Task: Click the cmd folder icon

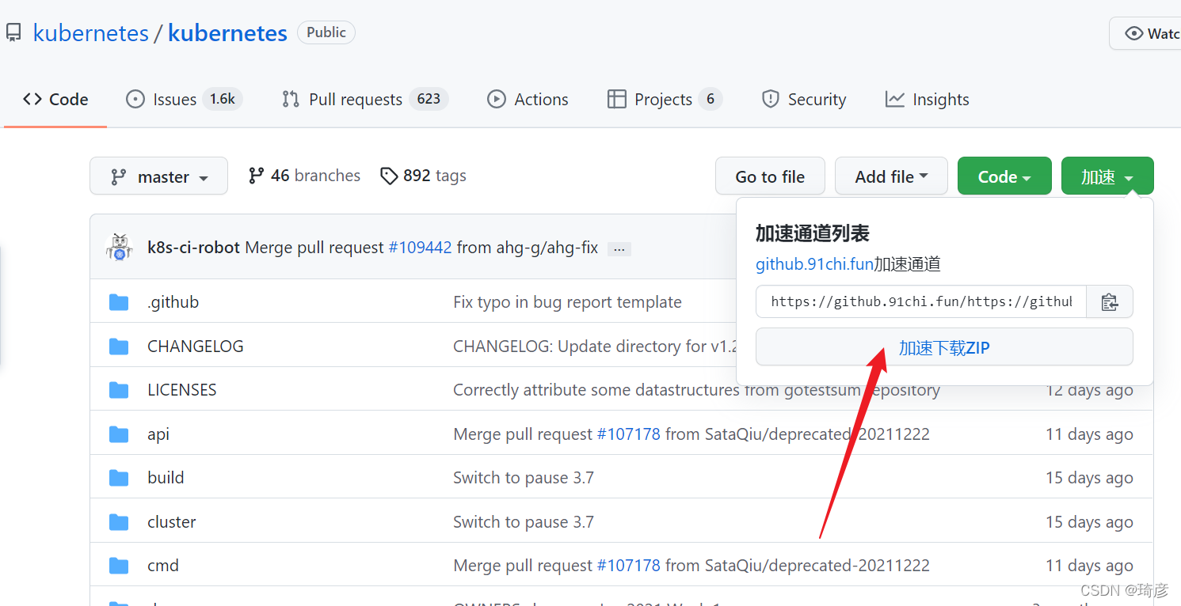Action: (x=119, y=566)
